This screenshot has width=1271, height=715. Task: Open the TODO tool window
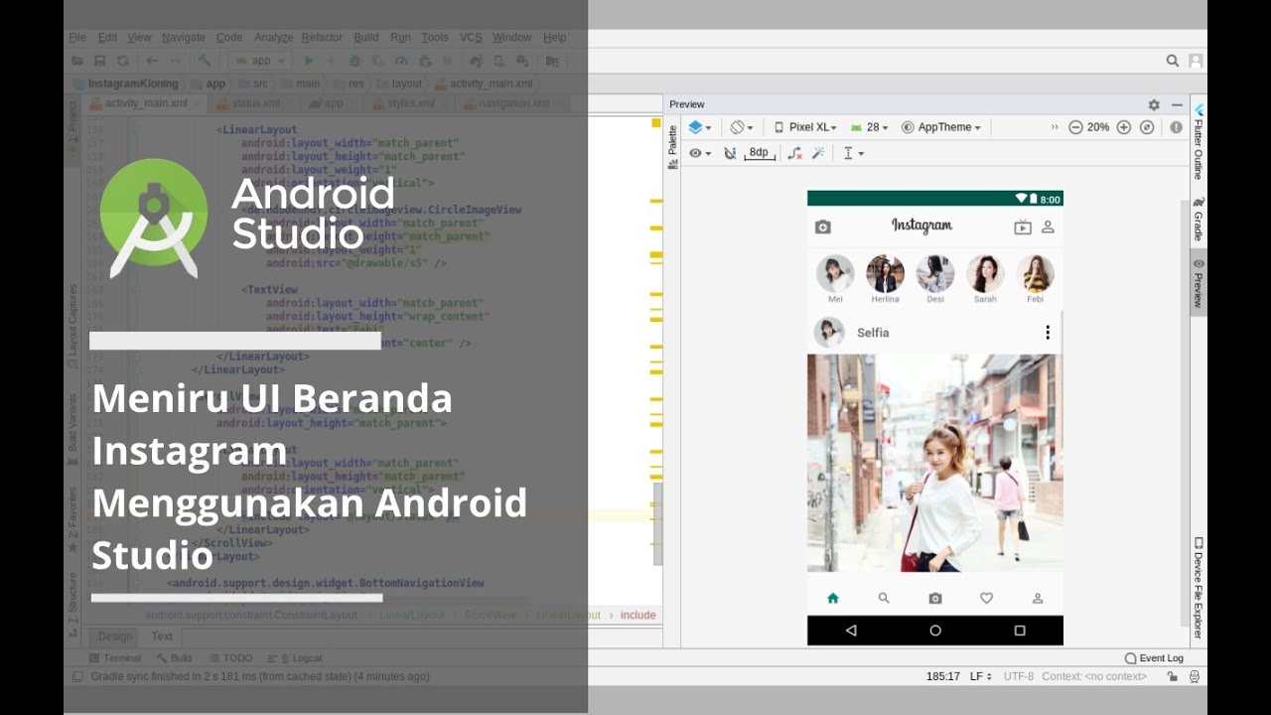click(229, 657)
